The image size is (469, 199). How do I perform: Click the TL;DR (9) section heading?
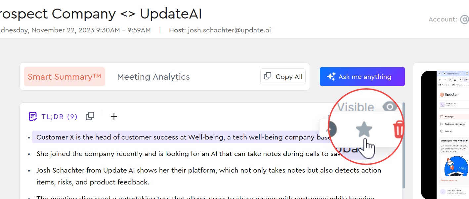tap(60, 116)
